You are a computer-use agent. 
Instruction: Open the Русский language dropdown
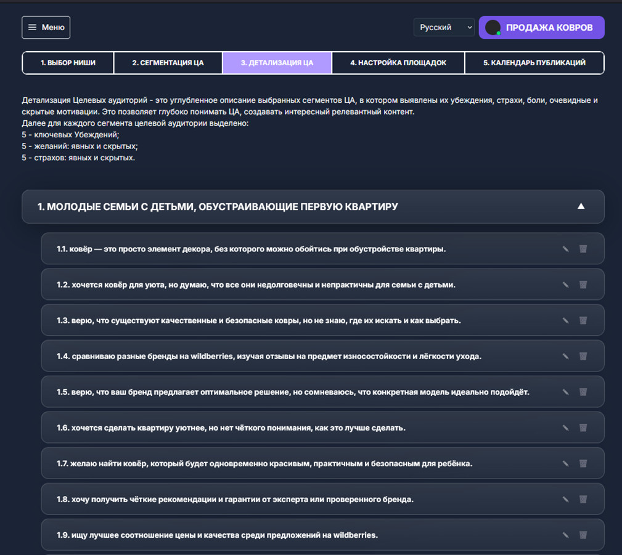(444, 28)
